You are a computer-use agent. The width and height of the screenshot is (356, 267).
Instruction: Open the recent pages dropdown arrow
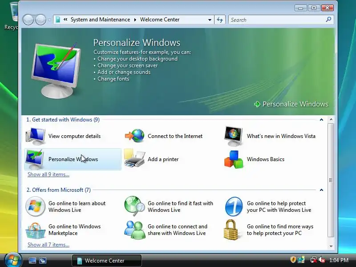click(49, 20)
